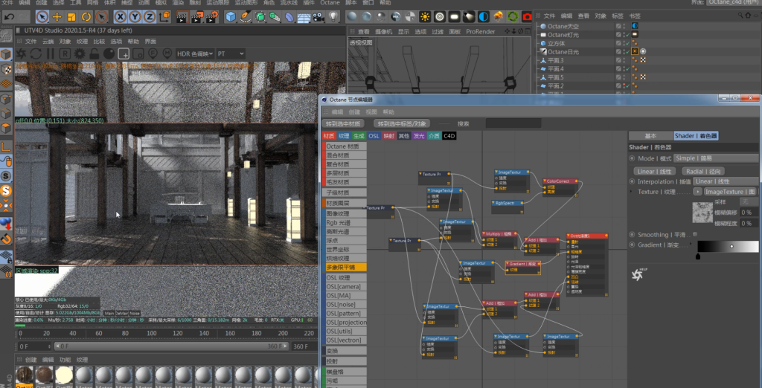Pause the Live Viewer render
Screen dimensions: 762x388
point(51,53)
